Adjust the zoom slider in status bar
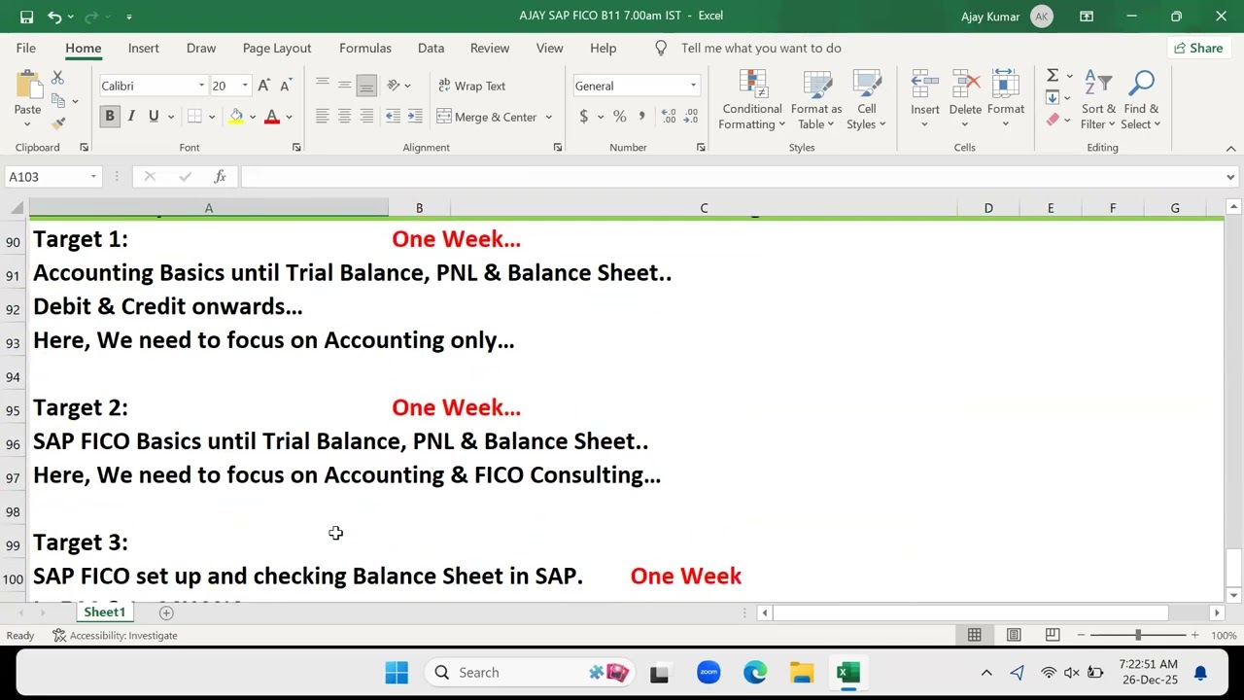Screen dimensions: 1244x700 (x=1137, y=635)
